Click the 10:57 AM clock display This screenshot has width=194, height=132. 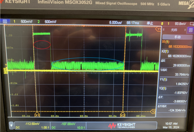pos(171,124)
